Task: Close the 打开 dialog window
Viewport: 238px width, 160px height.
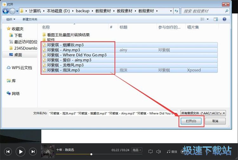Action: tap(226, 4)
